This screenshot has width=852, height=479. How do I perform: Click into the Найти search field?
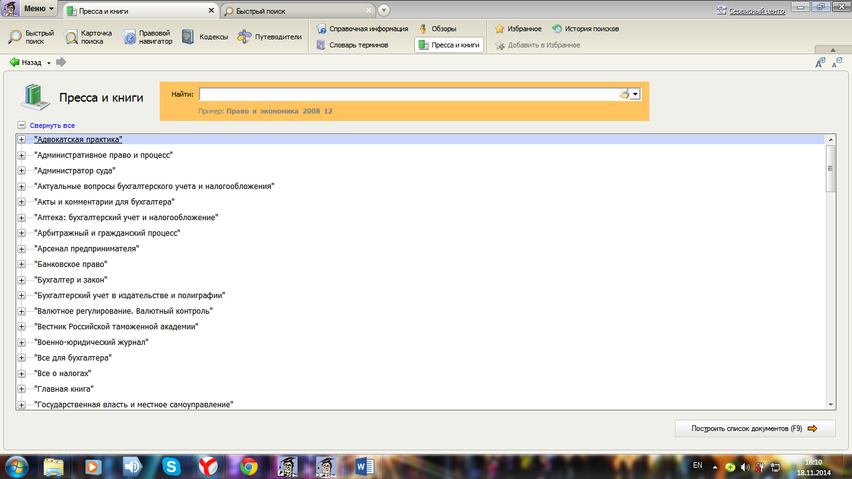click(409, 94)
